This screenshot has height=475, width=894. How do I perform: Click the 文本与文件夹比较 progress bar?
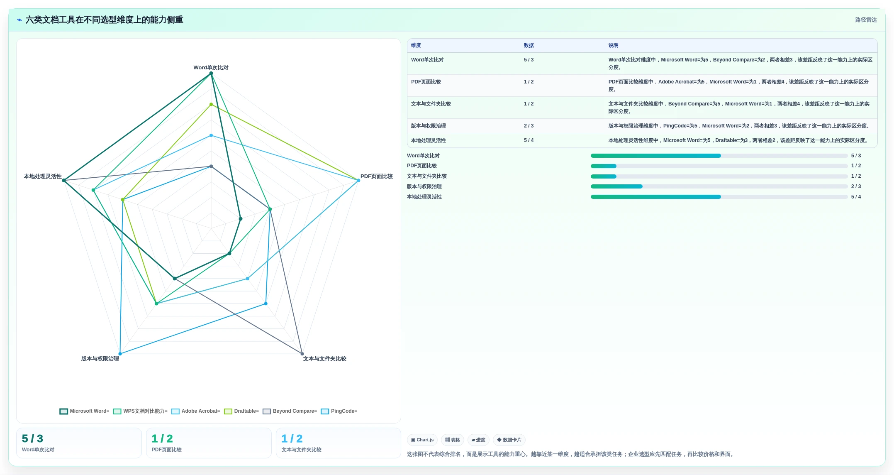tap(719, 176)
